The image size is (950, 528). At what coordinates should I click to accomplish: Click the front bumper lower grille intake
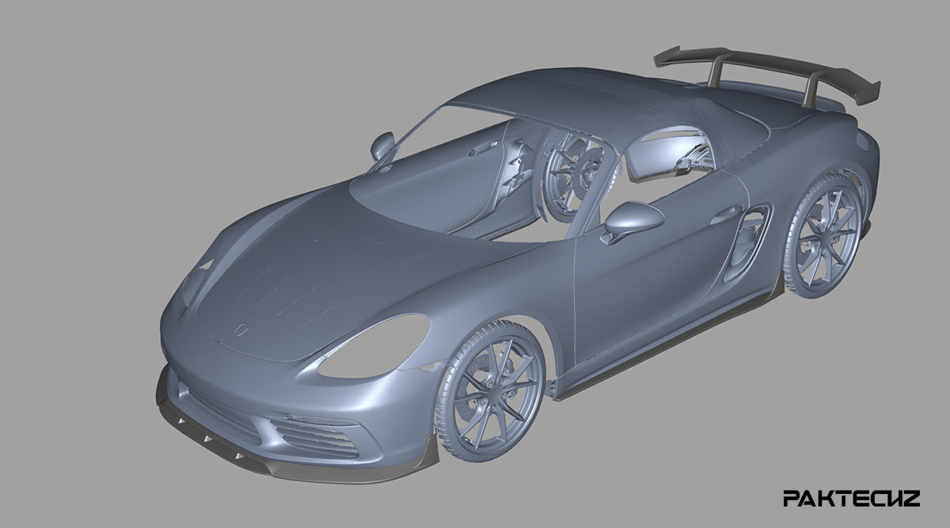(x=317, y=436)
